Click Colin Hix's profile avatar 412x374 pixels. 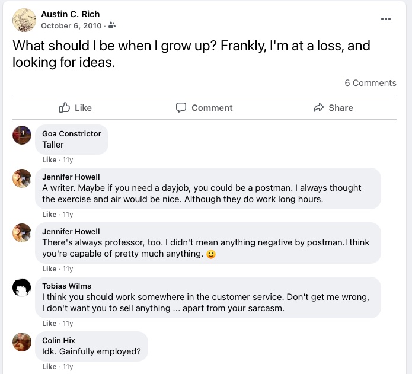[22, 342]
